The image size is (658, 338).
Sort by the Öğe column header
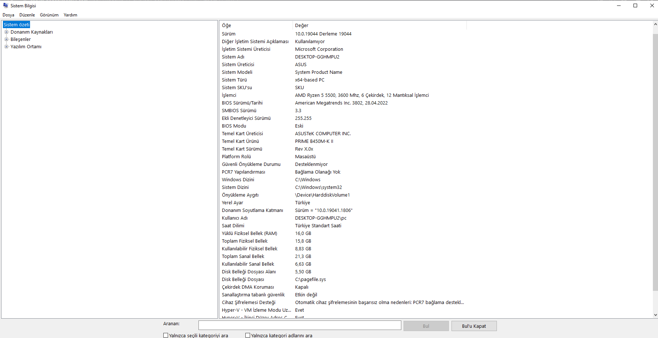coord(256,26)
